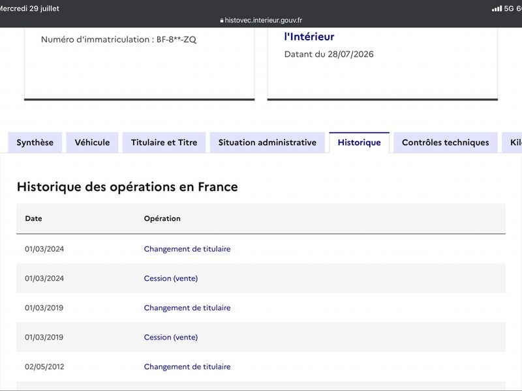
Task: Click the Historique tab
Action: 360,142
